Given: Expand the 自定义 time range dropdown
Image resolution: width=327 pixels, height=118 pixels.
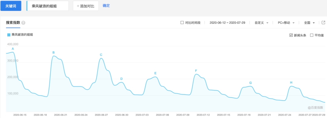Looking at the screenshot, I should click(261, 23).
